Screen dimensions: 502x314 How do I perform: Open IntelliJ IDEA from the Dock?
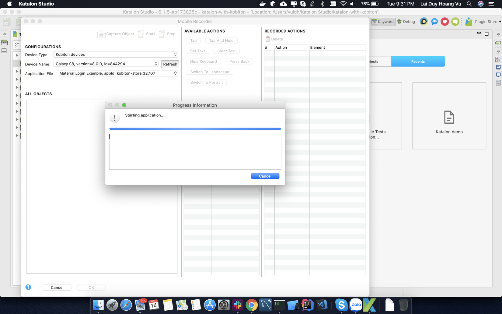click(x=307, y=305)
